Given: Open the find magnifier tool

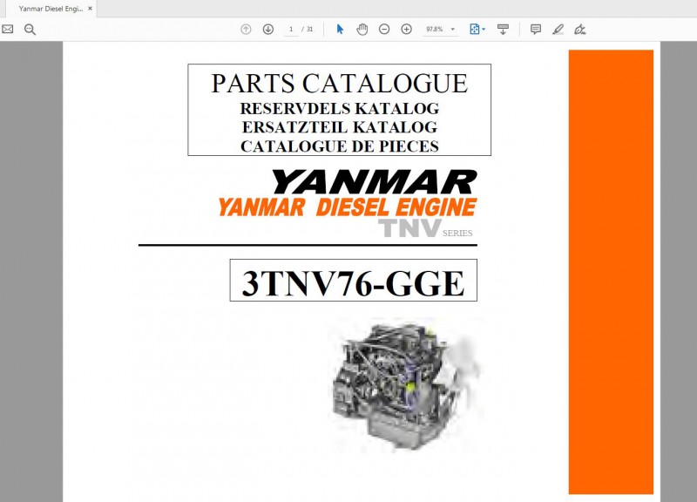Looking at the screenshot, I should 30,30.
